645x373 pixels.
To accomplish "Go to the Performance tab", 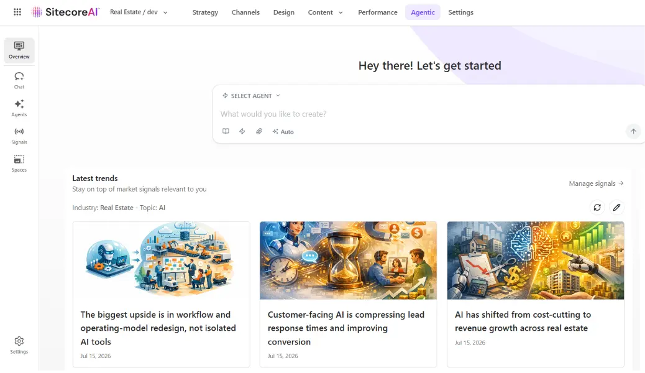I will pos(378,12).
